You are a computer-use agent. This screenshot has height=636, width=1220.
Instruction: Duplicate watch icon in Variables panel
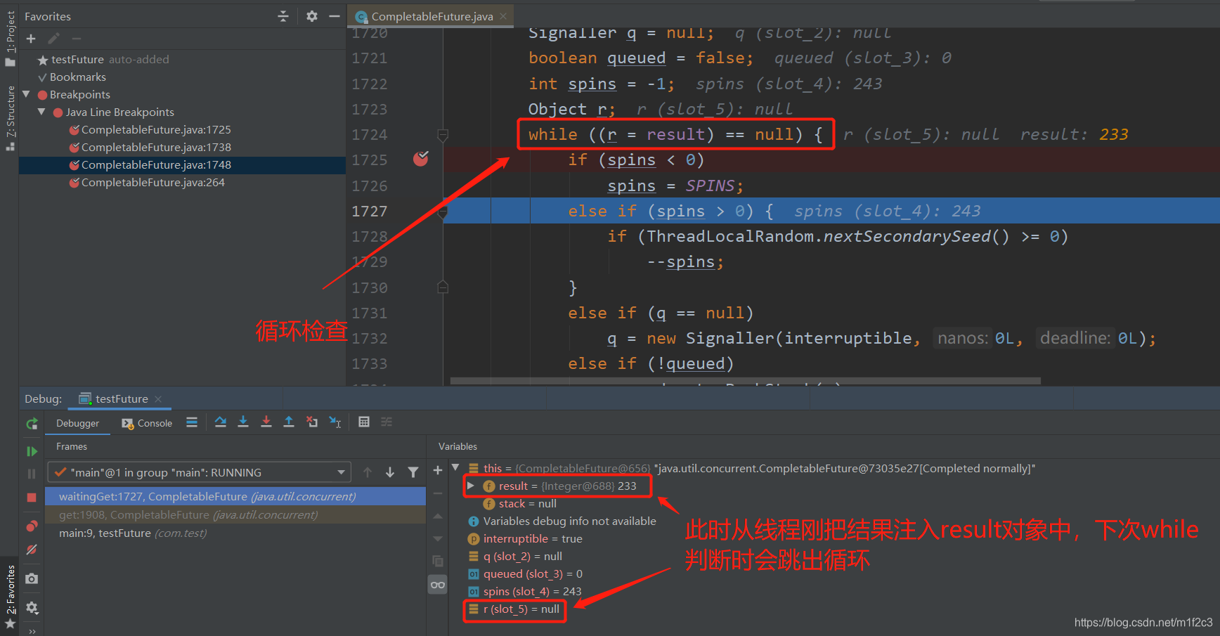[438, 561]
